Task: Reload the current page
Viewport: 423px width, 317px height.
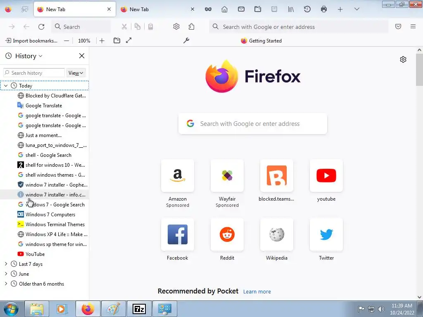Action: 41,27
